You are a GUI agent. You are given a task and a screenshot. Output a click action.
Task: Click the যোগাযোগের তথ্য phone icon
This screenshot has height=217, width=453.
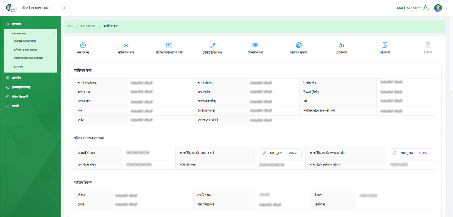click(x=212, y=45)
